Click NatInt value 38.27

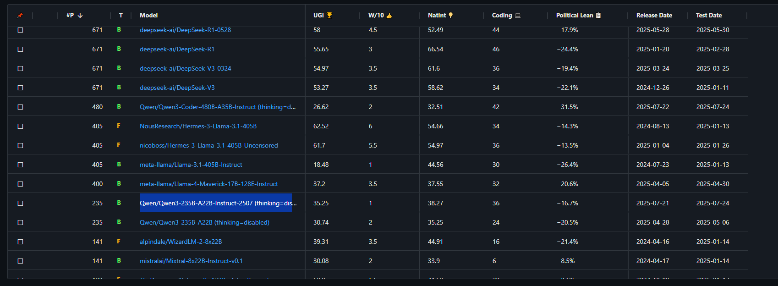(435, 203)
